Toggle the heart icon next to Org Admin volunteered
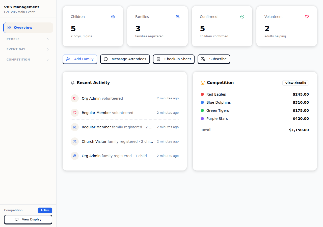The image size is (323, 227). [75, 98]
